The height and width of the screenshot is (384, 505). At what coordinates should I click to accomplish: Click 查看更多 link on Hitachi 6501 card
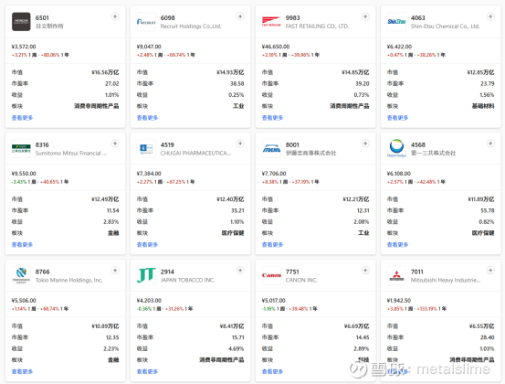pyautogui.click(x=22, y=118)
